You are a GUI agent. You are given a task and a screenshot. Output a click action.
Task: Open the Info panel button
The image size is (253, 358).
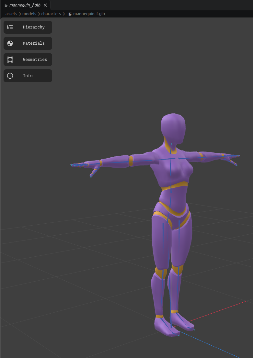point(28,76)
